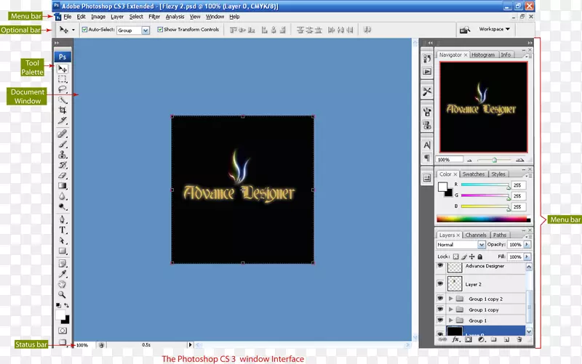Select the Lasso tool
This screenshot has height=364, width=582.
click(x=63, y=89)
